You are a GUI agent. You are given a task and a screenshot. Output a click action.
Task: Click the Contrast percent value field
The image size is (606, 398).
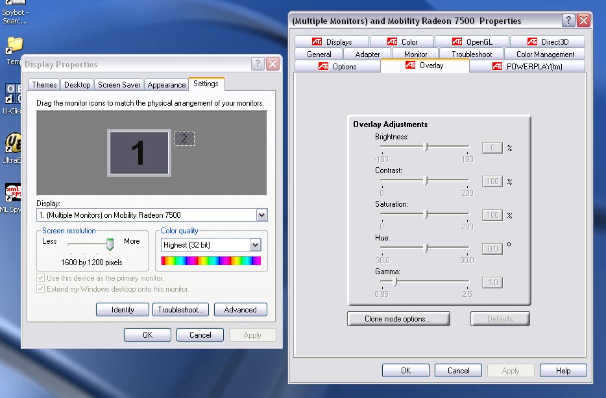[492, 181]
